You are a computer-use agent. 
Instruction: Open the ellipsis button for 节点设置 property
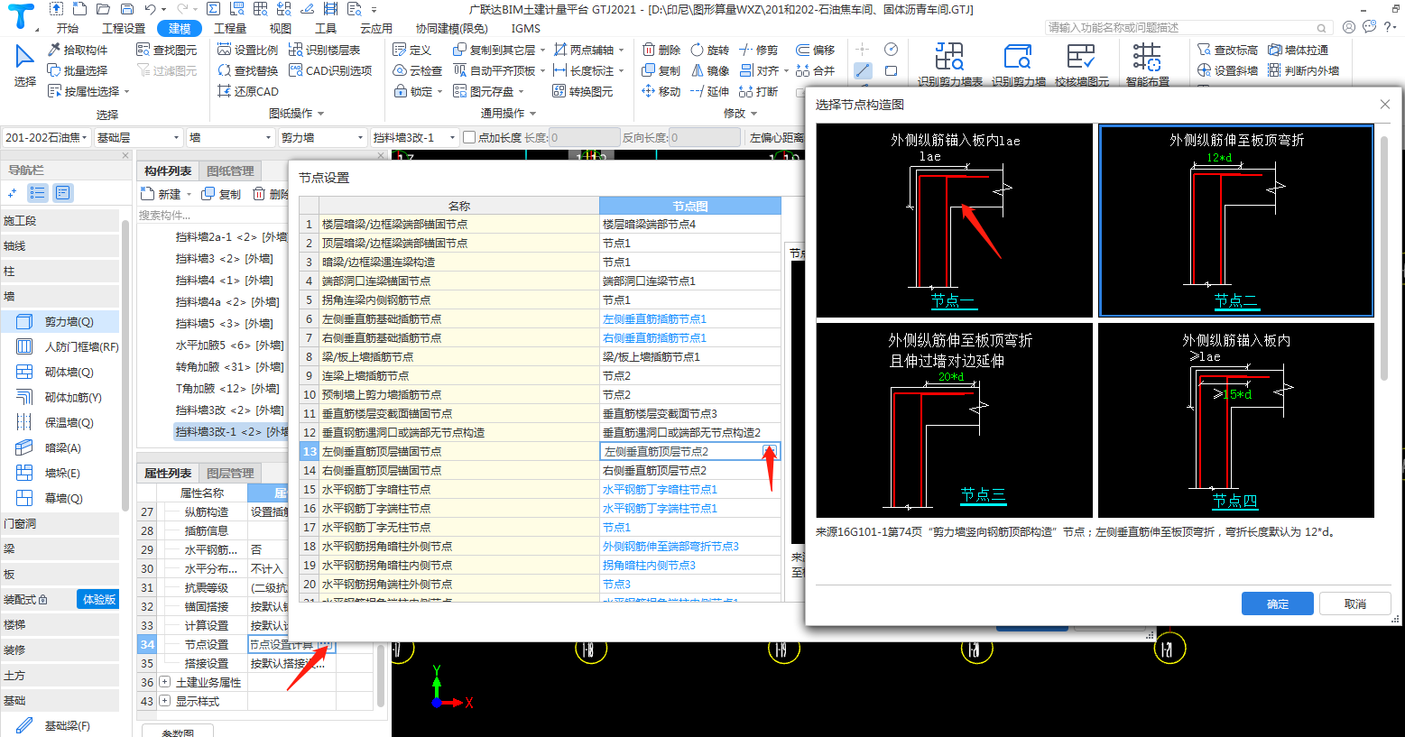[326, 644]
